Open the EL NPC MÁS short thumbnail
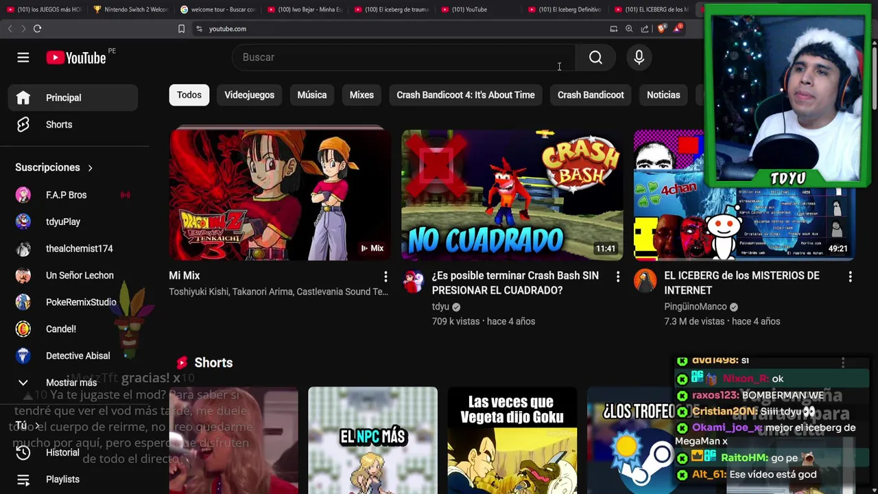Screen dimensions: 878x494 pyautogui.click(x=372, y=440)
